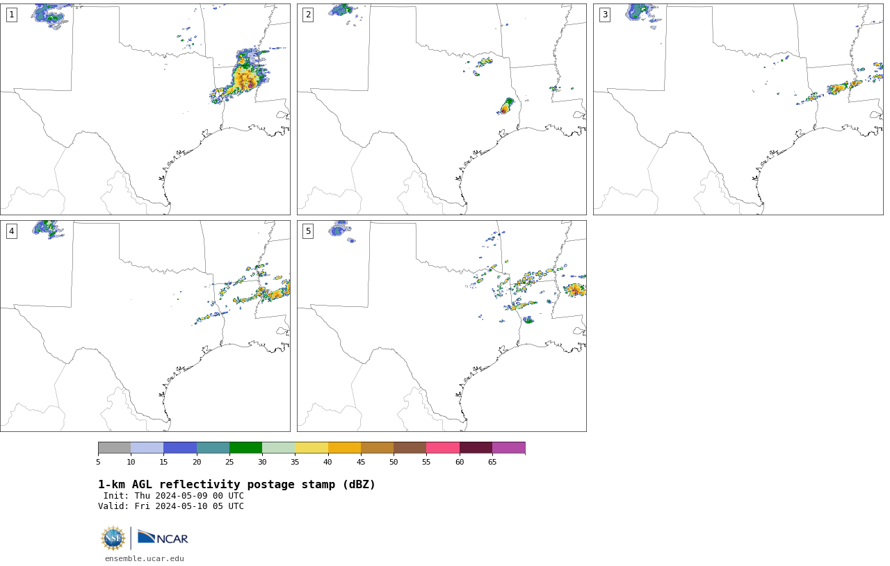Screen dimensions: 890x566
Task: Click the NCAR logo
Action: tap(163, 538)
